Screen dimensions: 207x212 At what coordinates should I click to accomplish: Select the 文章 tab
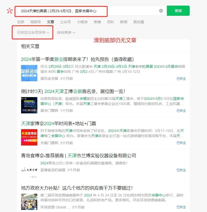click(x=51, y=22)
